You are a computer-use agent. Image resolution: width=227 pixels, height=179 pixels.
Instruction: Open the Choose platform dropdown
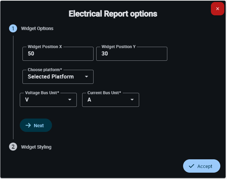click(58, 77)
